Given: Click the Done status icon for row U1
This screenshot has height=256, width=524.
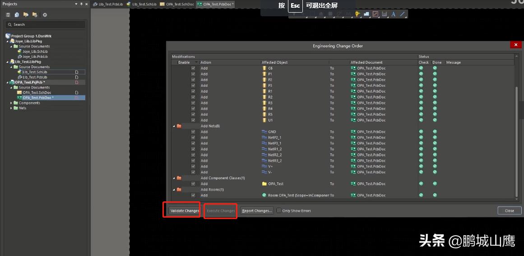Looking at the screenshot, I should pyautogui.click(x=435, y=120).
